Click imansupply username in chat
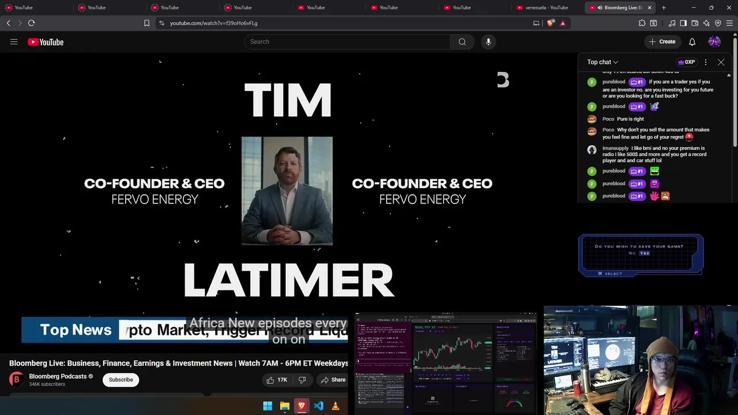The height and width of the screenshot is (415, 738). [615, 148]
